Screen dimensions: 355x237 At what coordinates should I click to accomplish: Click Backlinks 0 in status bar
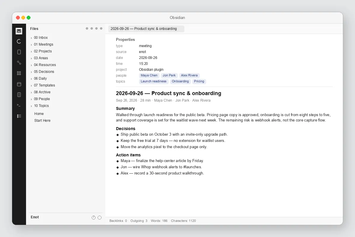[118, 221]
